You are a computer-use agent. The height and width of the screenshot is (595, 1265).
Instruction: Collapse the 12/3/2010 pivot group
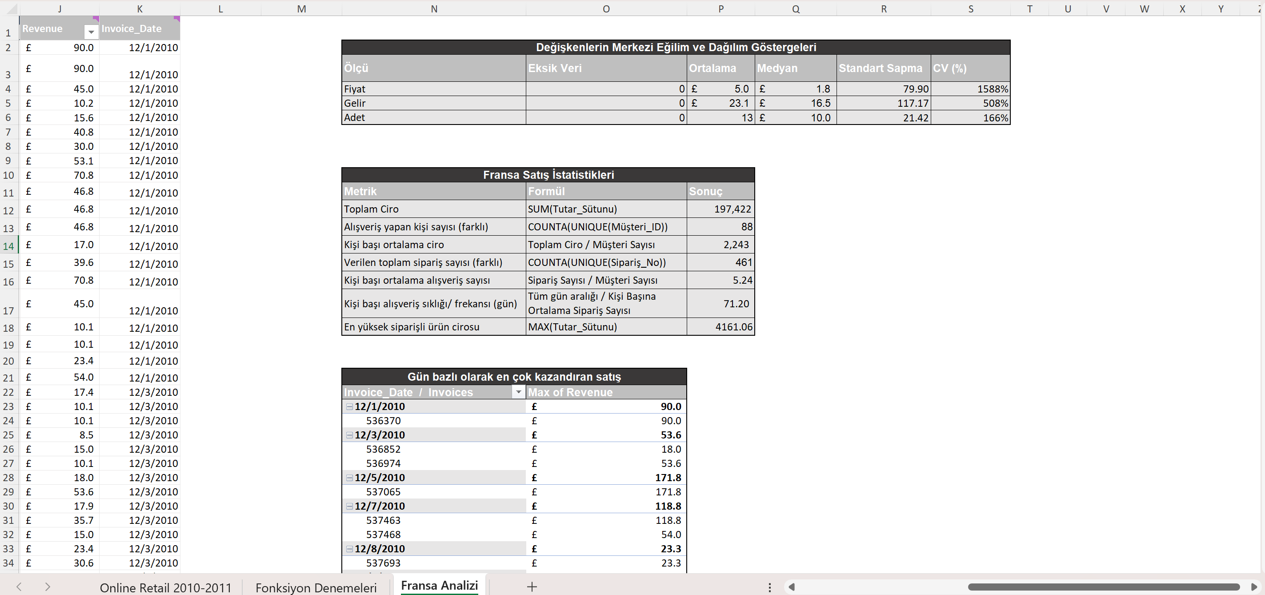click(349, 435)
